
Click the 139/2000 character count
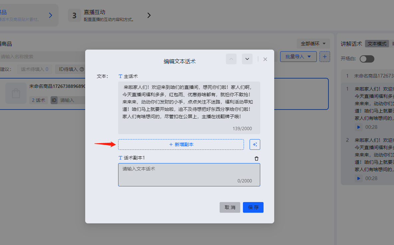[242, 128]
